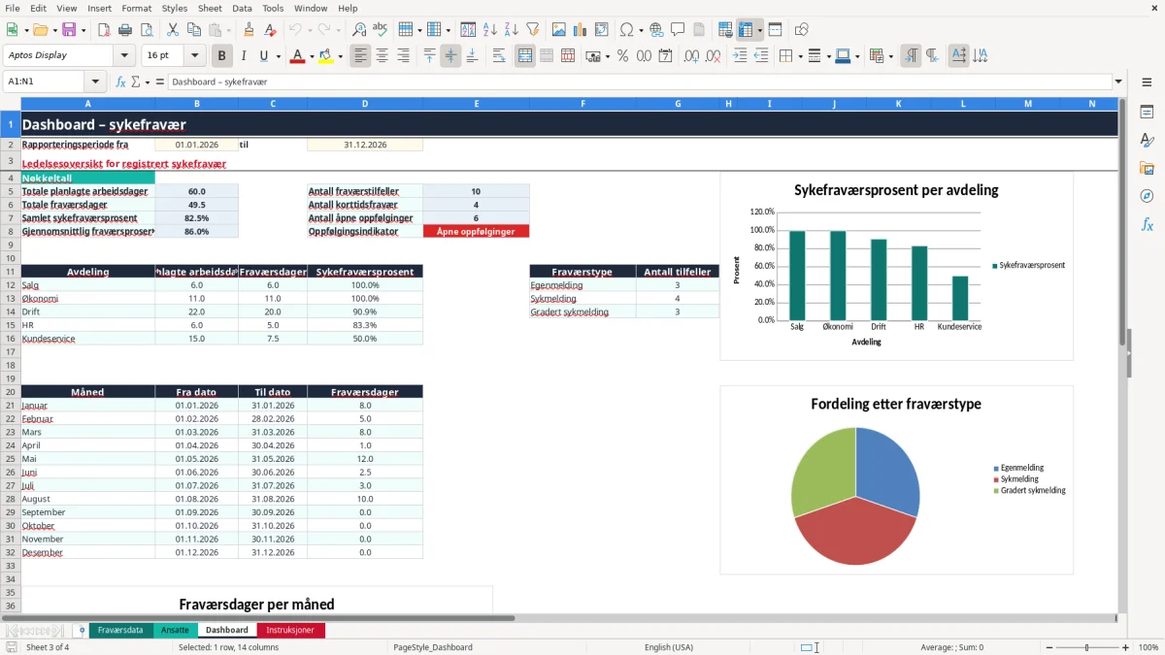Insert Hyperlink globe icon
Screen dimensions: 1165x655
[656, 30]
